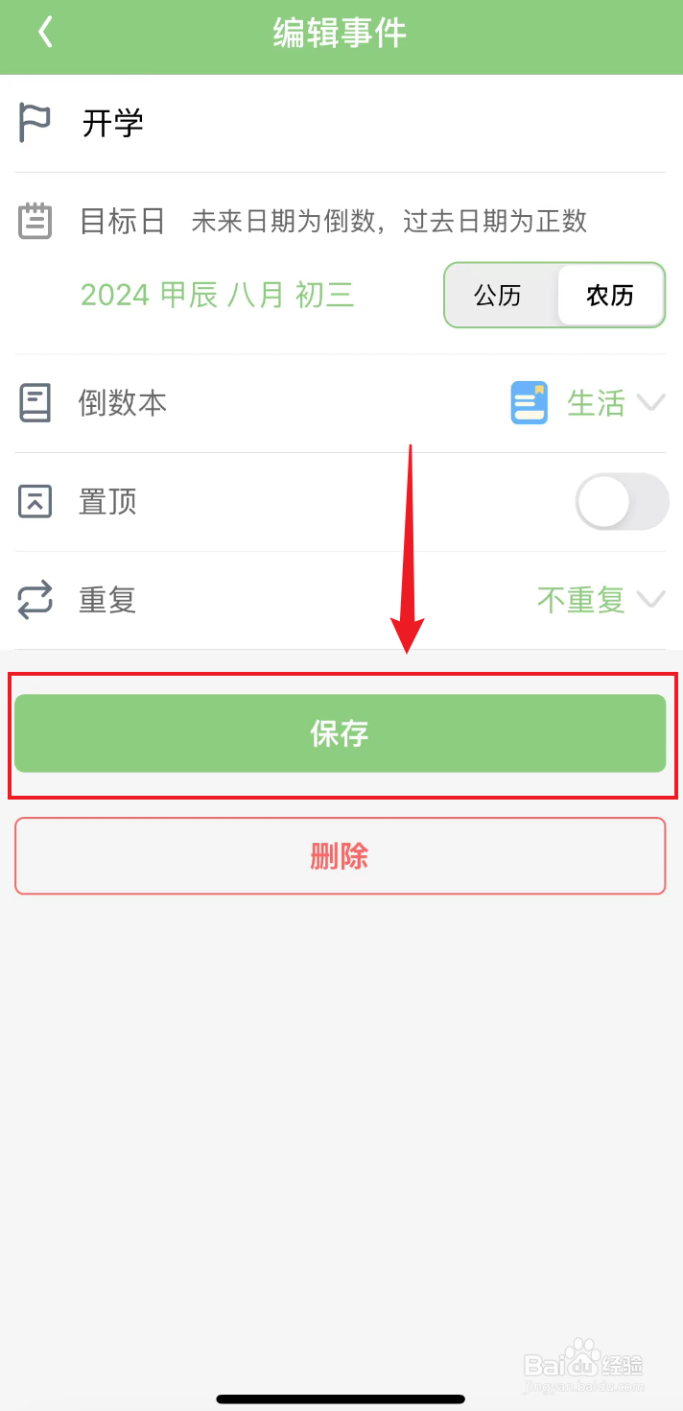Tap the 编辑事件 page title
Image resolution: width=683 pixels, height=1411 pixels.
coord(341,33)
